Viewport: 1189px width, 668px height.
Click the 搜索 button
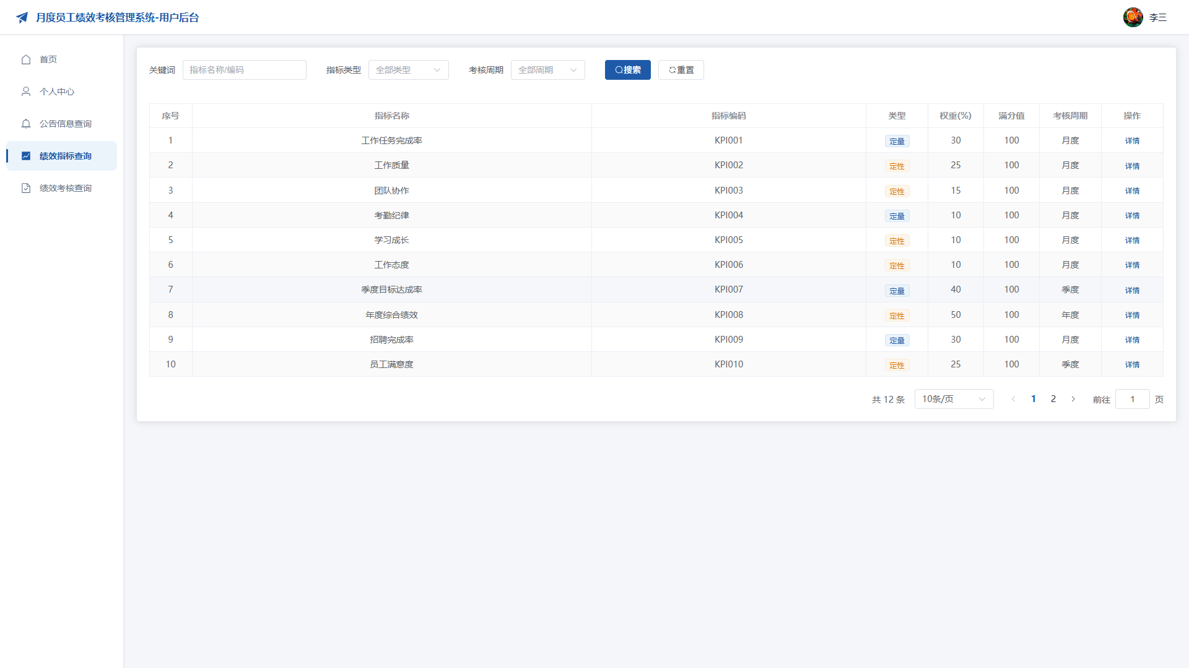[x=628, y=70]
